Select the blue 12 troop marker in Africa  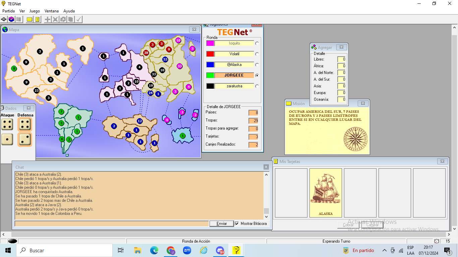(140, 121)
